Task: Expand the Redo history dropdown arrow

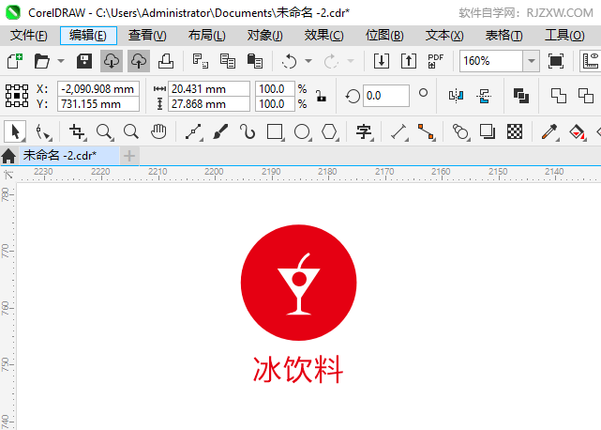Action: [351, 61]
